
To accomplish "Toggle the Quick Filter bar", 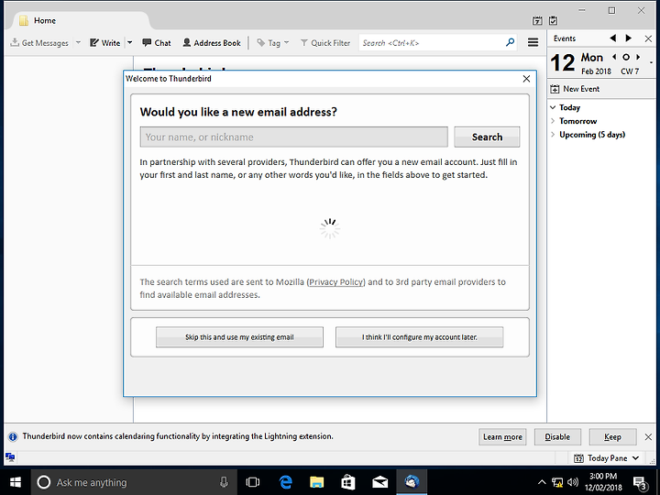I will point(325,43).
